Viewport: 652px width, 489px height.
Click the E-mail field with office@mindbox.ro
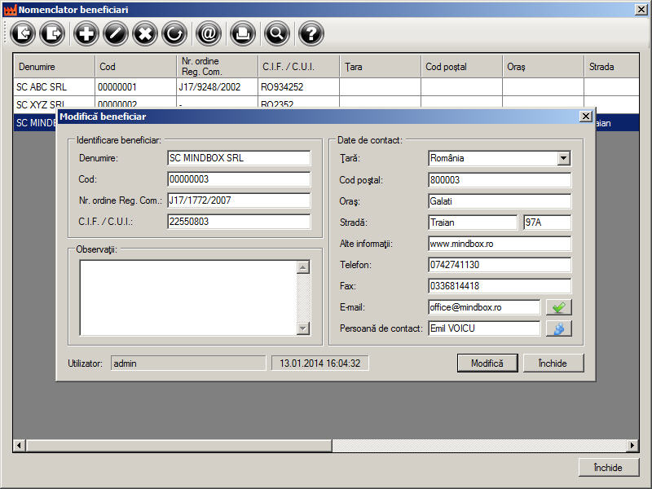484,307
